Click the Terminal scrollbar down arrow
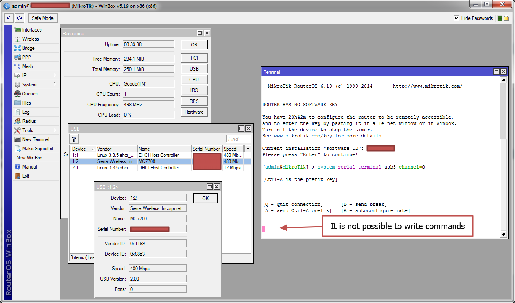Viewport: 515px width, 303px height. pos(504,235)
